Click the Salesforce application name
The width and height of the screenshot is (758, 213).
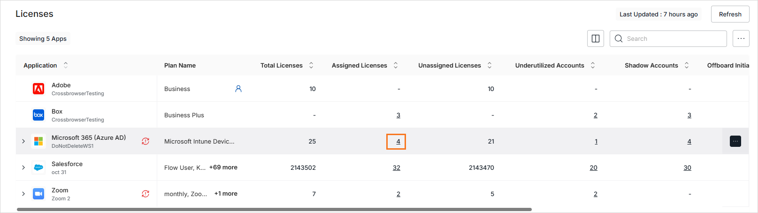(x=67, y=164)
